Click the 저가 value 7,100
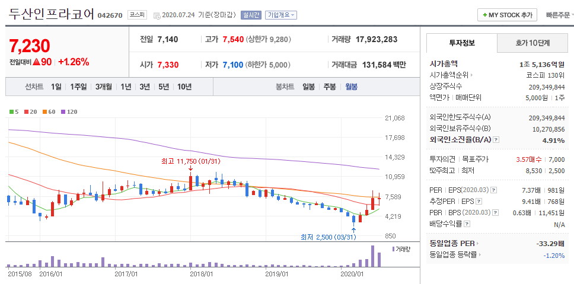 click(233, 65)
